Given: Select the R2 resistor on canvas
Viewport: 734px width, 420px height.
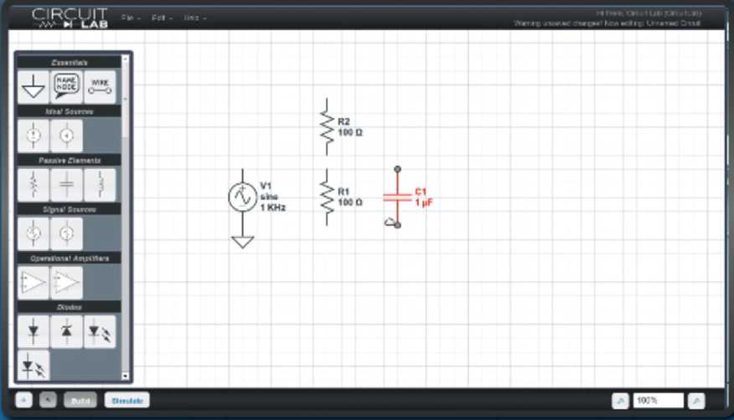Looking at the screenshot, I should pyautogui.click(x=327, y=127).
